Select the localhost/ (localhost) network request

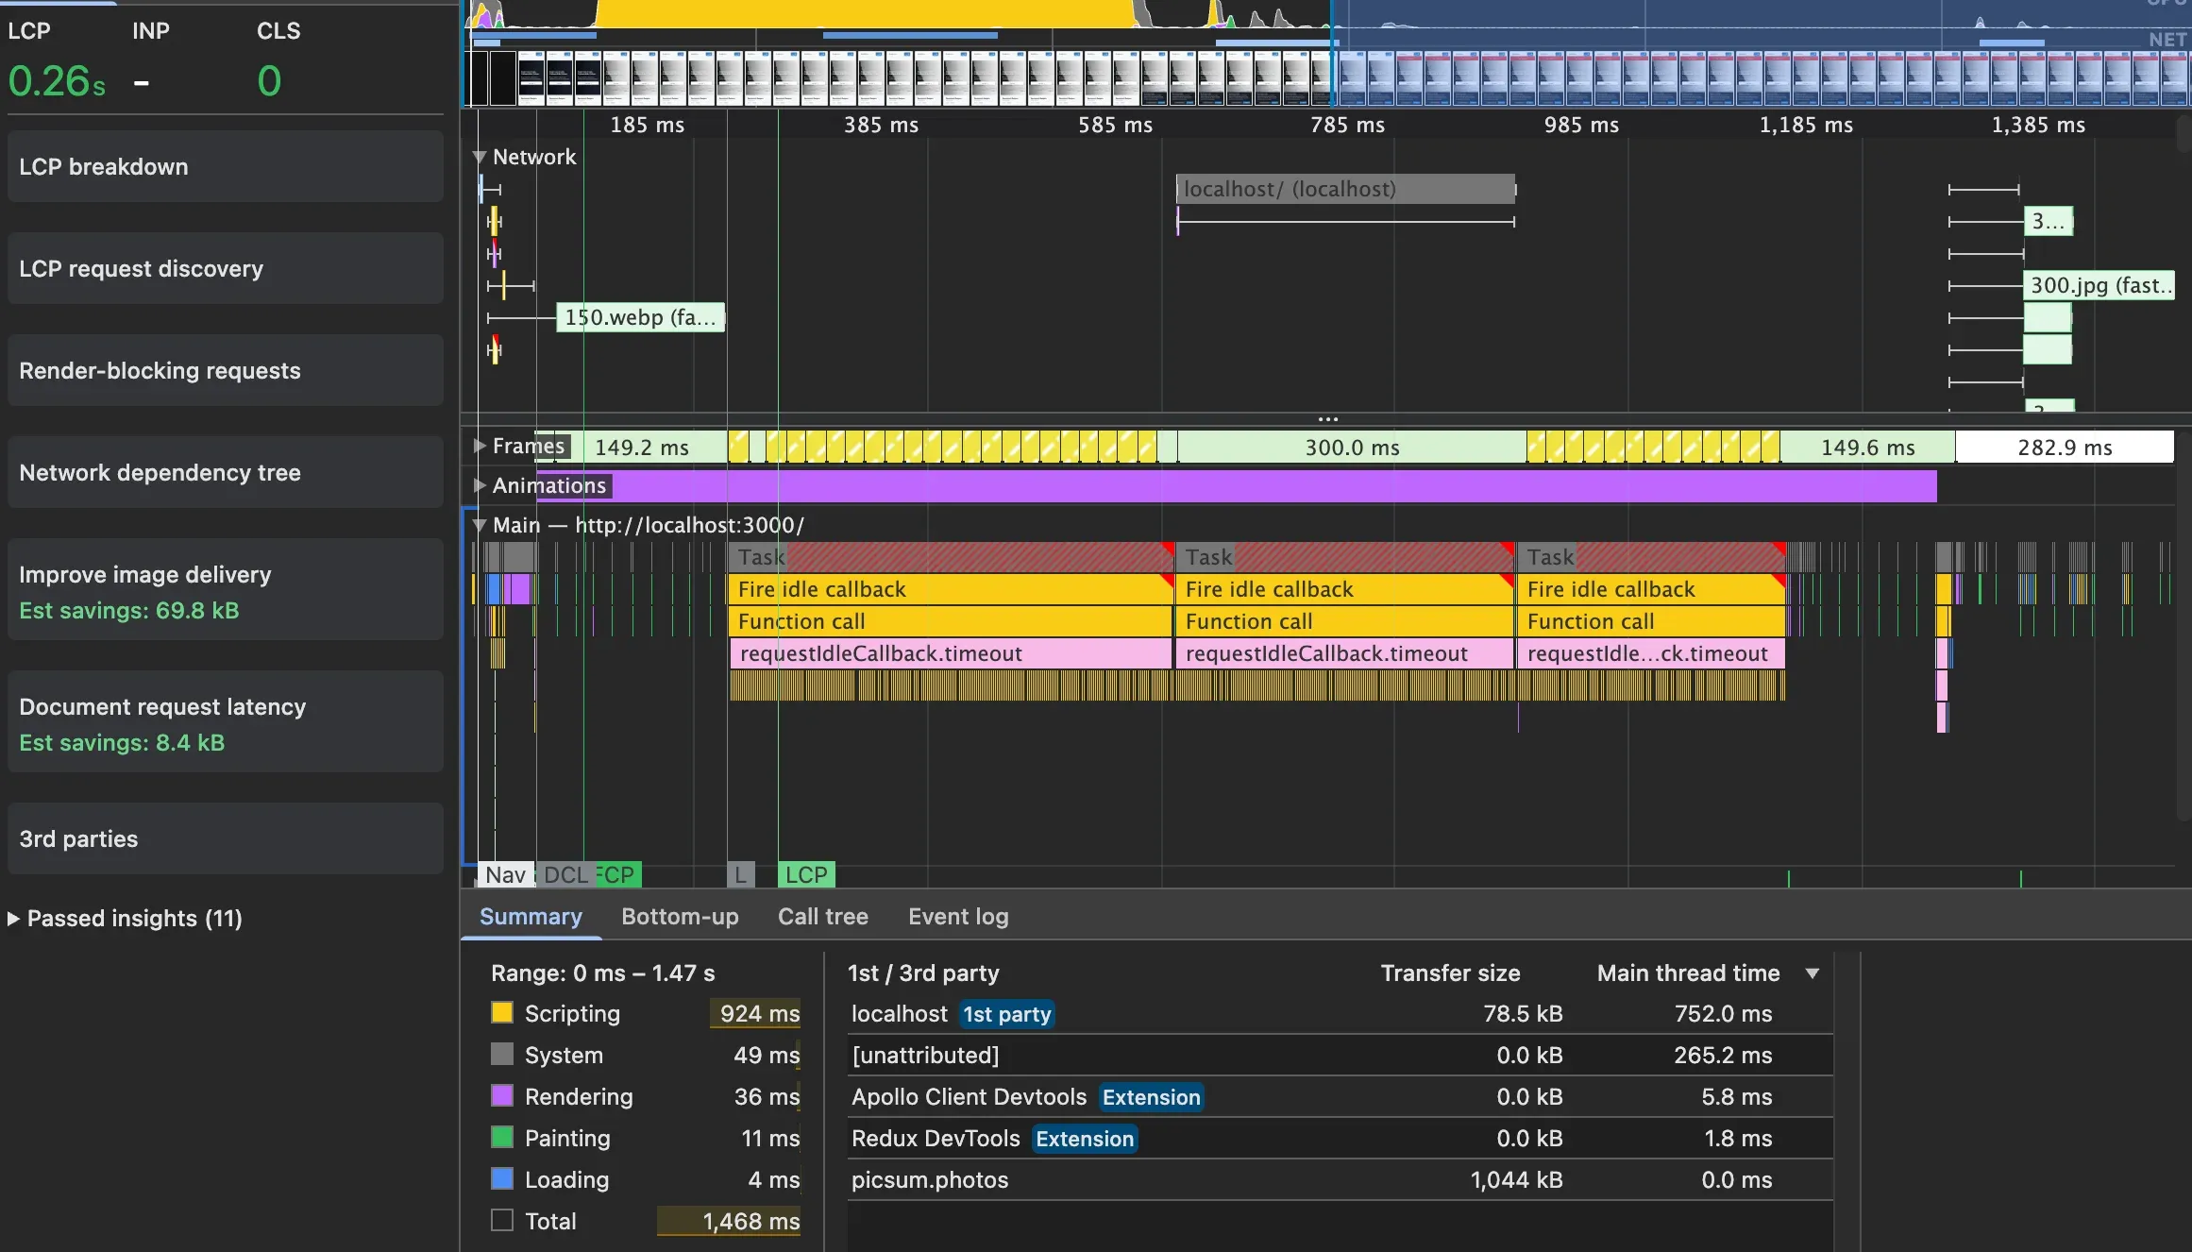point(1345,189)
